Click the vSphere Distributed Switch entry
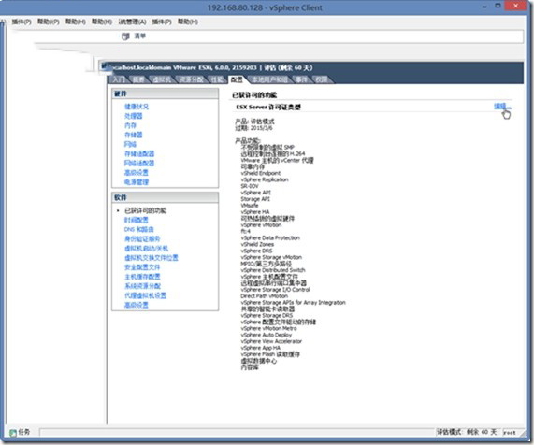The height and width of the screenshot is (445, 534). [x=273, y=270]
